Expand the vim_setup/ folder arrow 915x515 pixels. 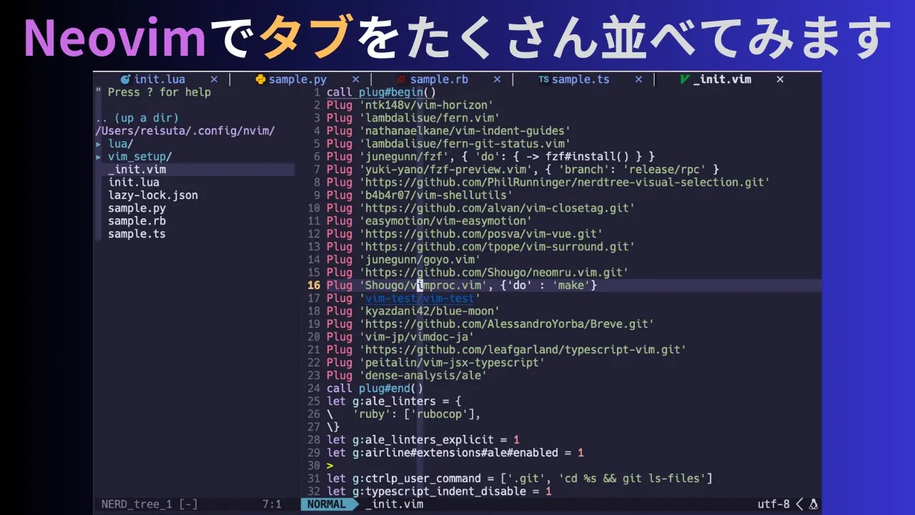click(99, 157)
